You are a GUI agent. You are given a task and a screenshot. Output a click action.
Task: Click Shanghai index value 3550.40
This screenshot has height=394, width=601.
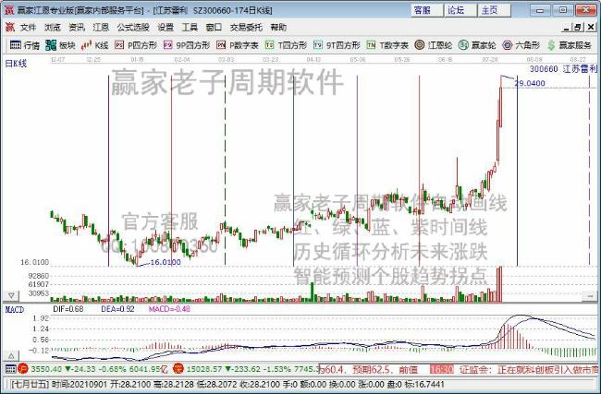tap(46, 369)
